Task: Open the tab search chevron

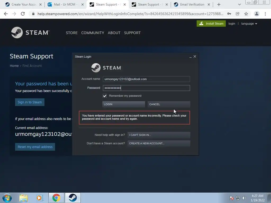Action: click(x=239, y=4)
